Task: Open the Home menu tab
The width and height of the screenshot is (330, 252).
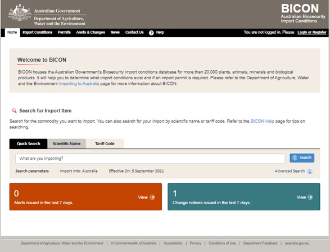Action: pos(12,33)
